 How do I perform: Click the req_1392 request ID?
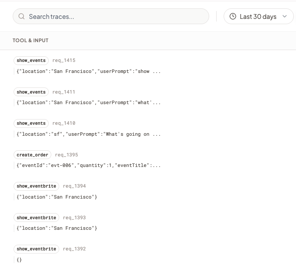[x=74, y=249]
